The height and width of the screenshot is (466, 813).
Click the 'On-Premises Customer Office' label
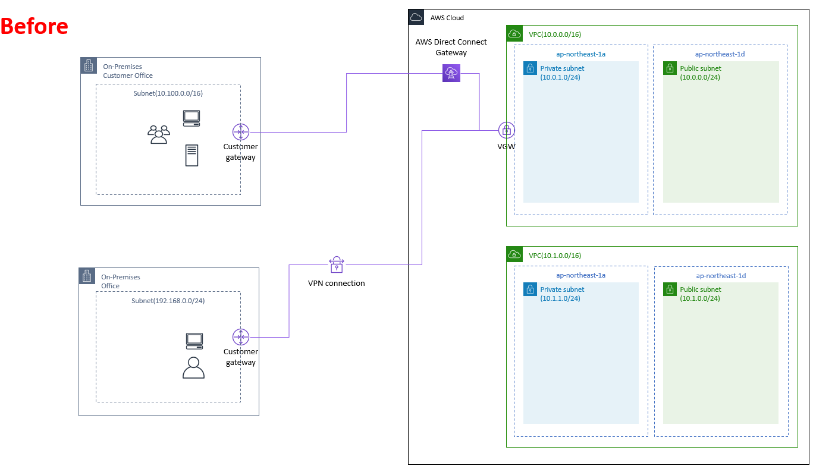pos(128,71)
